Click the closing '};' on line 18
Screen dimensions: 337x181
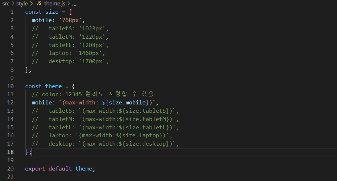[28, 152]
